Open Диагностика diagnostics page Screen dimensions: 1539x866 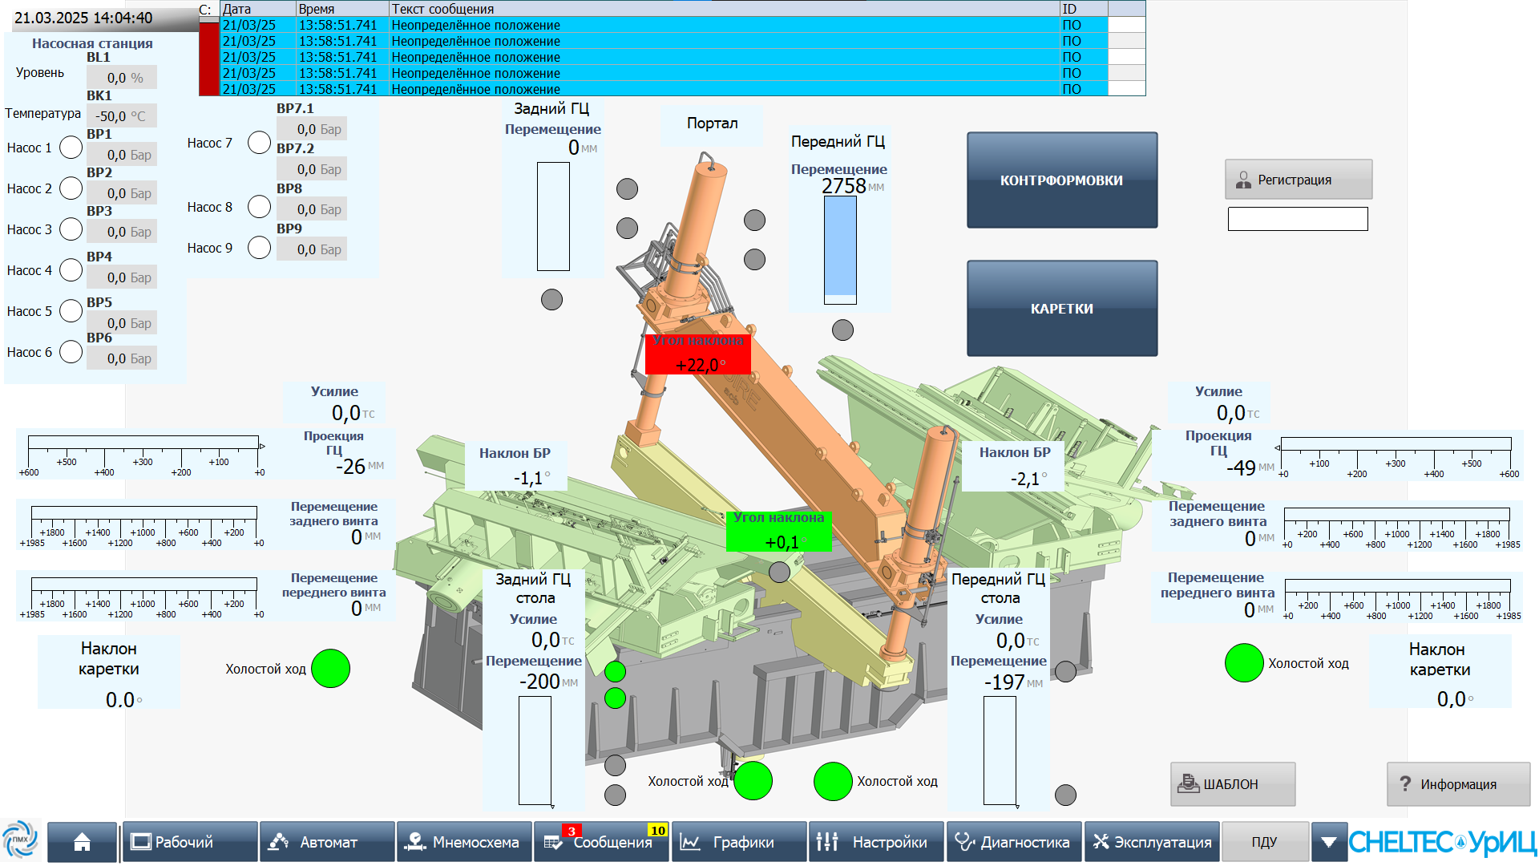click(x=1013, y=842)
